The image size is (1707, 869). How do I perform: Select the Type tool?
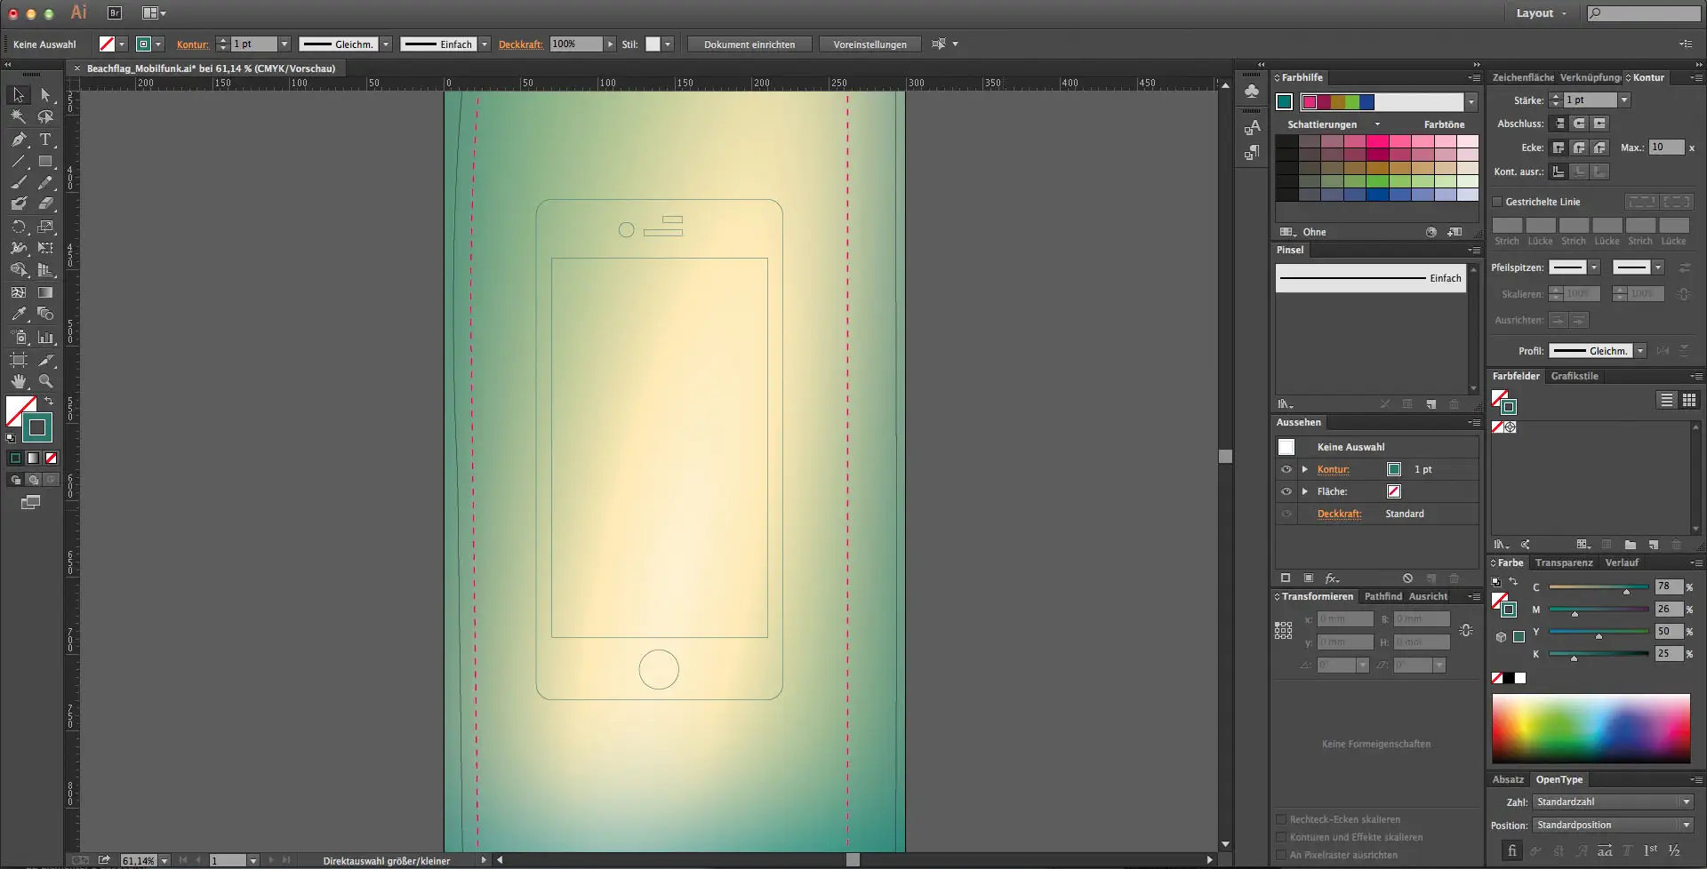coord(45,140)
